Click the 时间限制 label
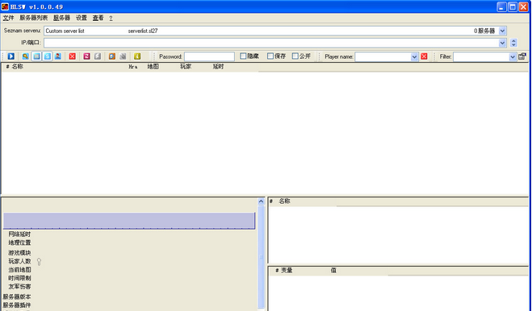 (19, 278)
